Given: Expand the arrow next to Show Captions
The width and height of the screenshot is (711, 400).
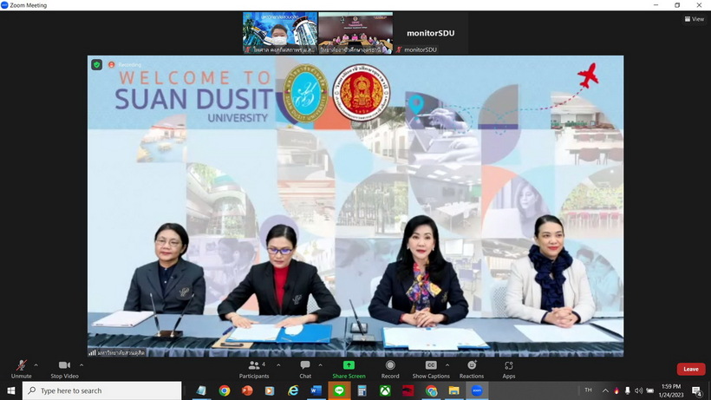Looking at the screenshot, I should [447, 365].
